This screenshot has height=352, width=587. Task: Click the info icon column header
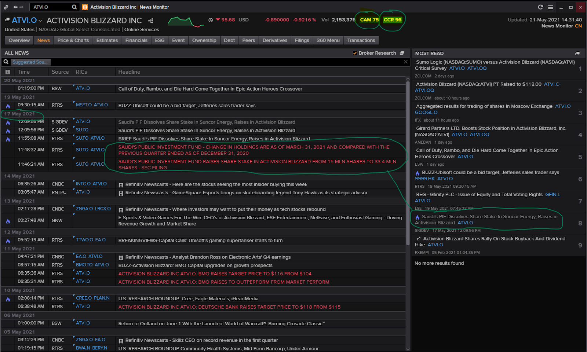[x=8, y=72]
